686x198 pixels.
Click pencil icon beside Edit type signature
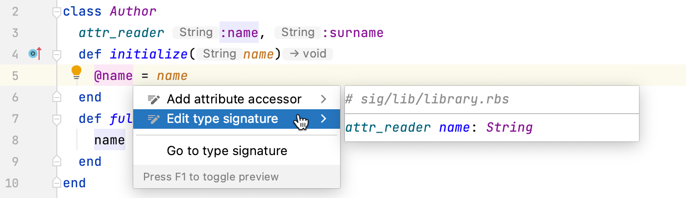(154, 119)
